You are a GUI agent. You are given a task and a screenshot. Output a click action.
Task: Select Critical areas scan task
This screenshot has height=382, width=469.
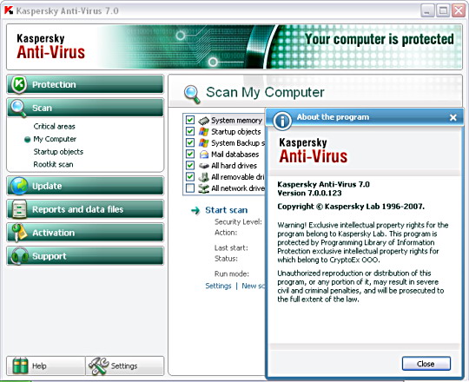pyautogui.click(x=55, y=127)
